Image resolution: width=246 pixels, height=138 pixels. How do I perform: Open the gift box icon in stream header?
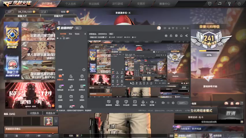166,36
